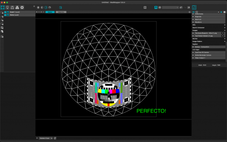227x142 pixels.
Task: Select the FaceTime HD Camera input
Action: point(208,52)
